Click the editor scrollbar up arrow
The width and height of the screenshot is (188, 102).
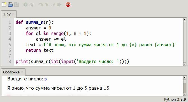tap(185, 20)
